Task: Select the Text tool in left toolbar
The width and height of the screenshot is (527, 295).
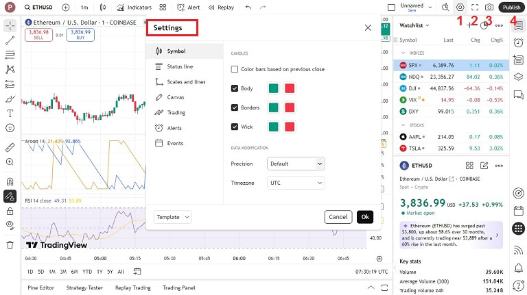Action: (x=10, y=113)
